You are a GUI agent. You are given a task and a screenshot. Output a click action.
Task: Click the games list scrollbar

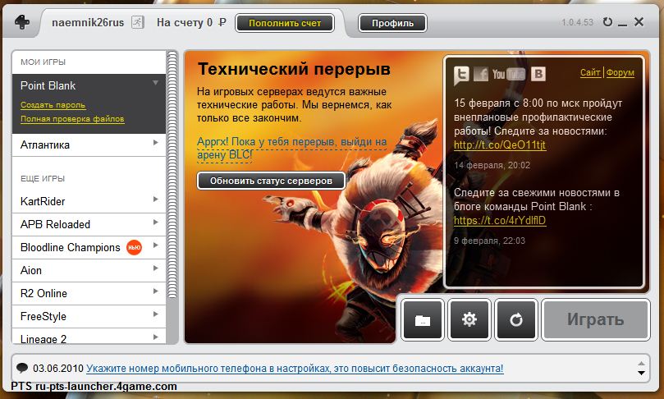pyautogui.click(x=172, y=175)
